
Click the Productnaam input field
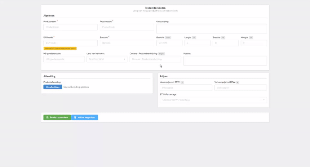[x=70, y=27]
